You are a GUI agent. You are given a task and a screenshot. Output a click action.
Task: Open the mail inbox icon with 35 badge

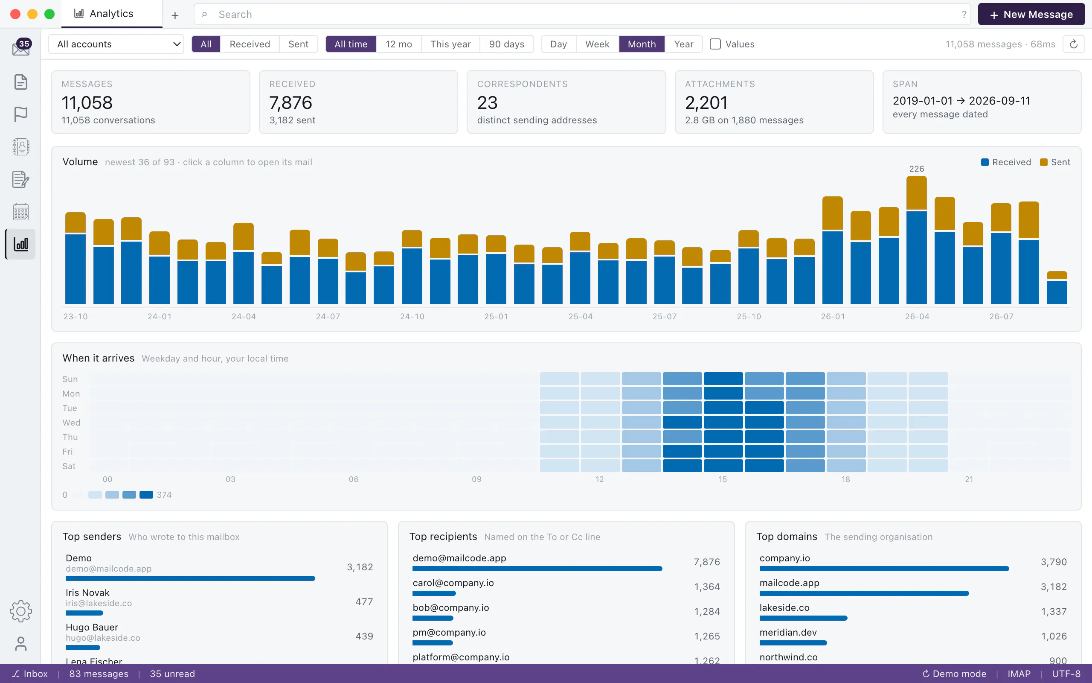click(21, 47)
